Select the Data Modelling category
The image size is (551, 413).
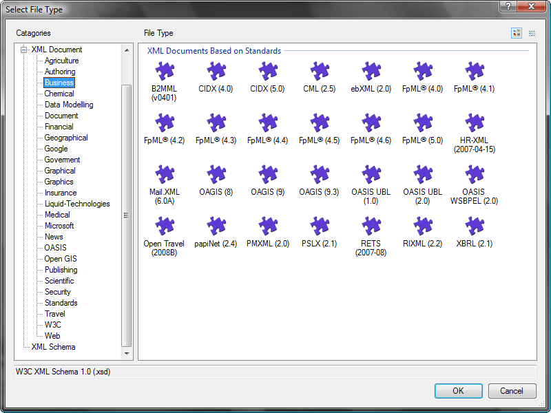69,105
